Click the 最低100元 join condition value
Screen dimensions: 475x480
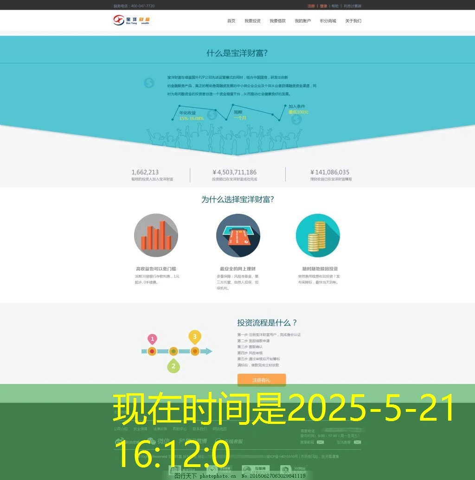(298, 112)
